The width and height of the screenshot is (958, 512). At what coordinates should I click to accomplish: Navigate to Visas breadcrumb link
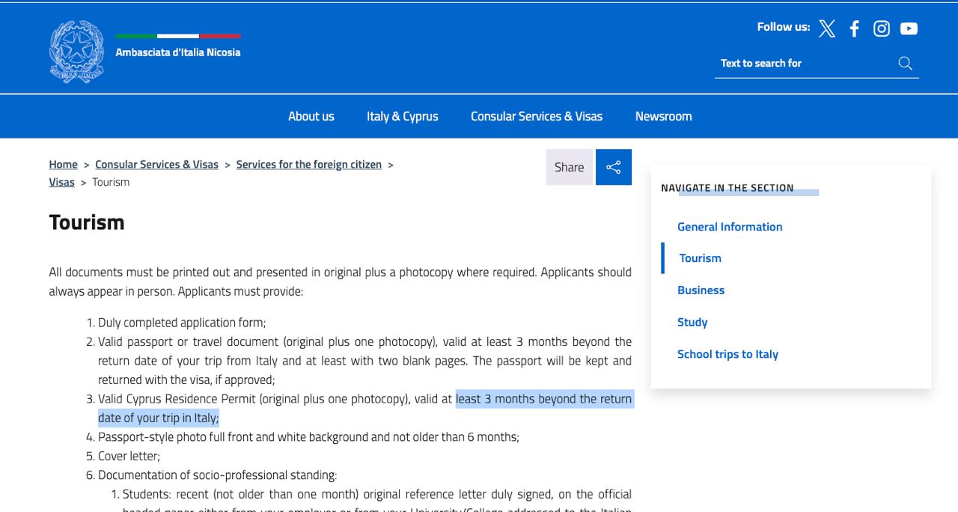[61, 183]
